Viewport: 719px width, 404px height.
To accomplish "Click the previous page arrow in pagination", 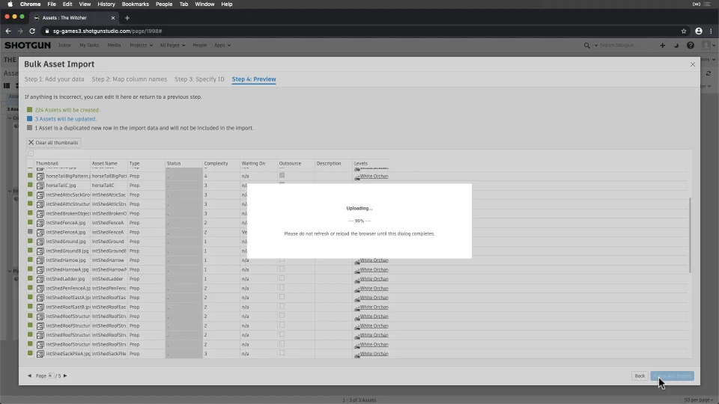I will pyautogui.click(x=29, y=376).
